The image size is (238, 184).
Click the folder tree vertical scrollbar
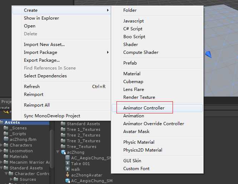coord(52,149)
